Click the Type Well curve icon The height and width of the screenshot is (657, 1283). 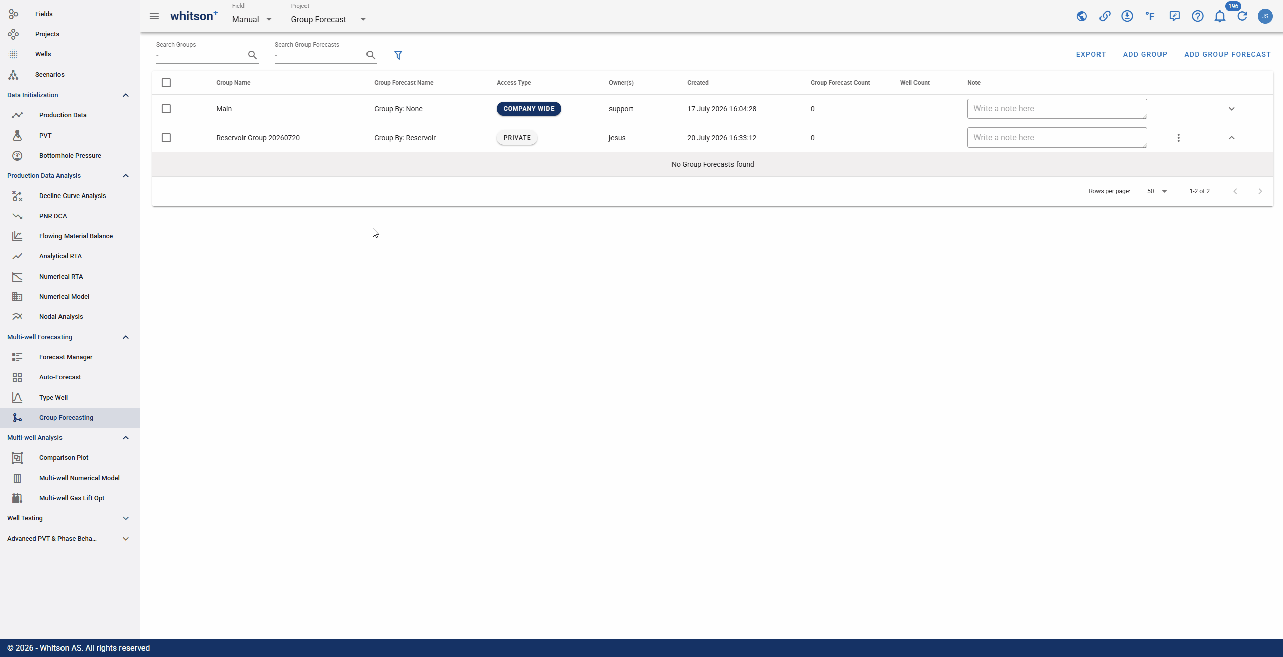coord(17,398)
